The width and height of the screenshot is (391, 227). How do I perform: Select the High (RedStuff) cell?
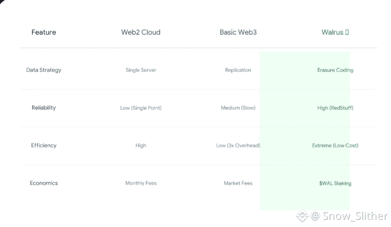[335, 108]
